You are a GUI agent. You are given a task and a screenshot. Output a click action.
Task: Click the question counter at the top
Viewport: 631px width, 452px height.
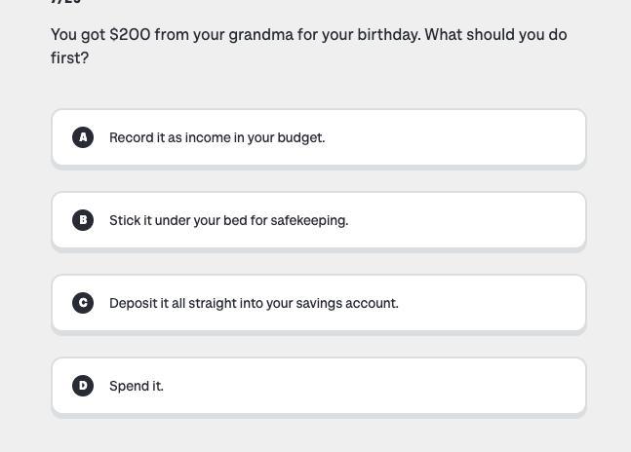click(65, 3)
